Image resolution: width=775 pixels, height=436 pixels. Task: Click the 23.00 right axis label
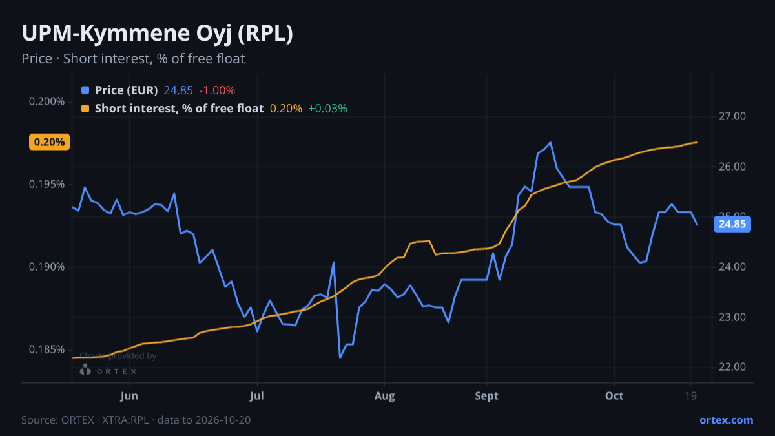point(732,317)
